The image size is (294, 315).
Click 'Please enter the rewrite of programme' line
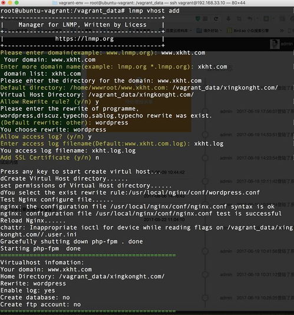click(70, 109)
